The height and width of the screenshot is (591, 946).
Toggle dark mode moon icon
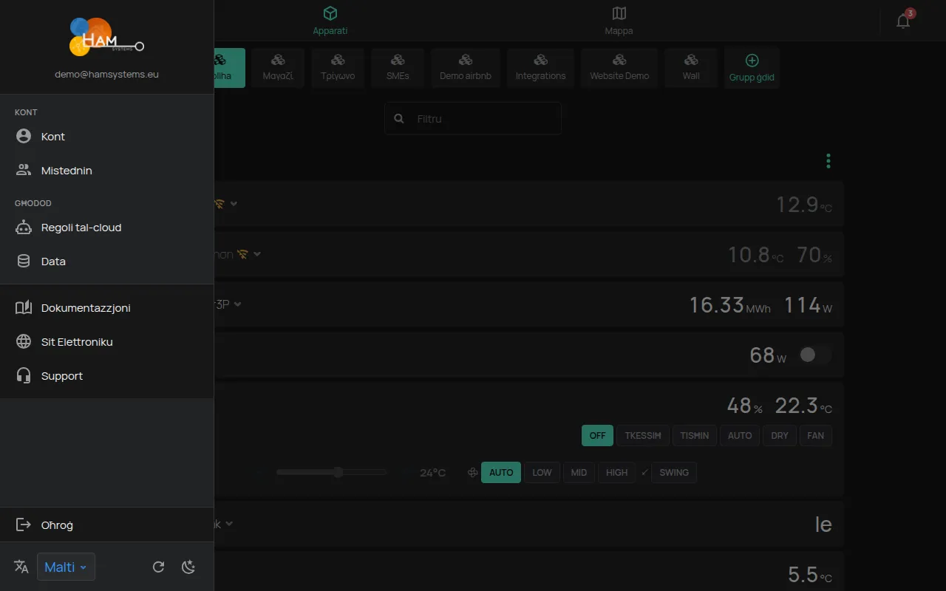(x=188, y=567)
